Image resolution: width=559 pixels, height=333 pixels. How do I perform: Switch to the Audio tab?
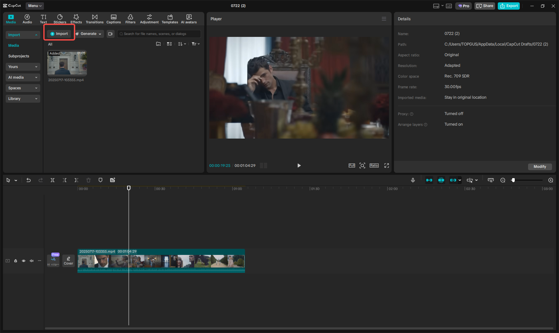point(27,19)
